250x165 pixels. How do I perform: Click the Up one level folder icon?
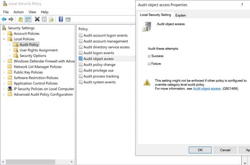20,19
